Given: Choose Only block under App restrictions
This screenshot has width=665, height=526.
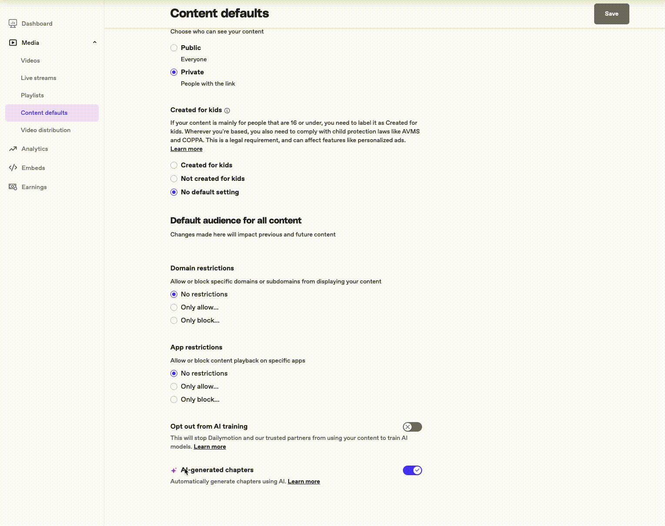Looking at the screenshot, I should [174, 399].
